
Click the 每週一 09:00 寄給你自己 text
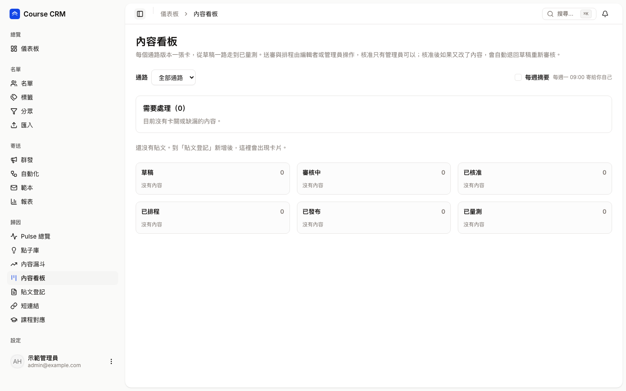point(583,77)
